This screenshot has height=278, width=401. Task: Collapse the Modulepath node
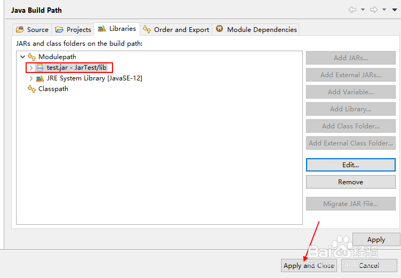click(23, 57)
